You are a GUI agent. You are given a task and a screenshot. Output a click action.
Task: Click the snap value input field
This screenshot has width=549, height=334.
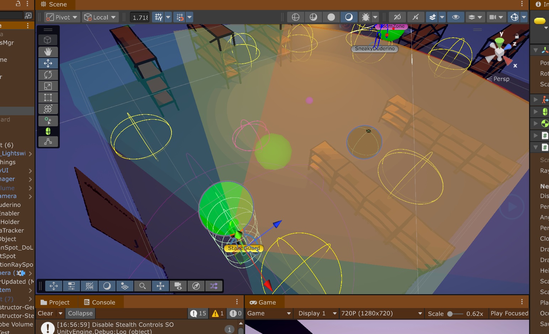point(140,17)
